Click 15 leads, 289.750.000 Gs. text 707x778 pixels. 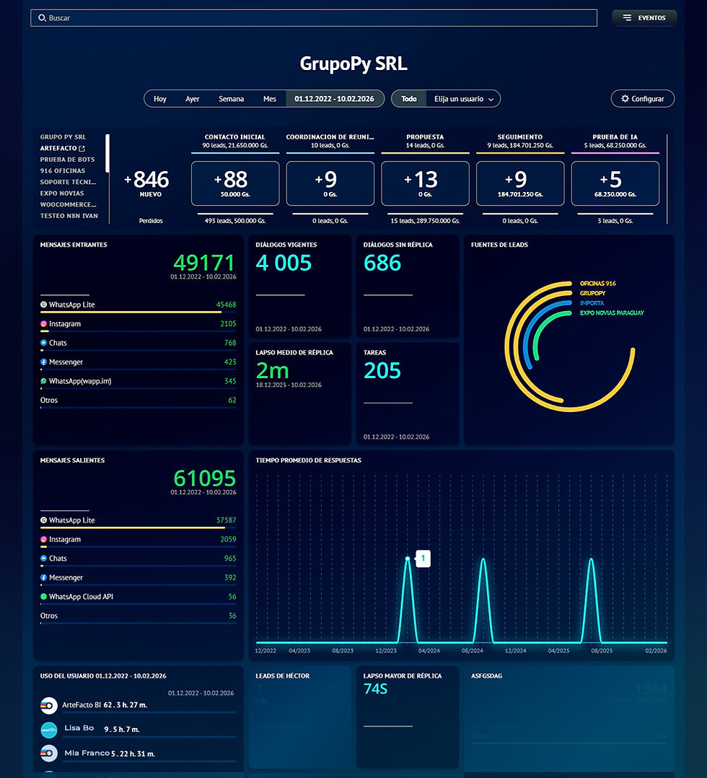pos(425,221)
